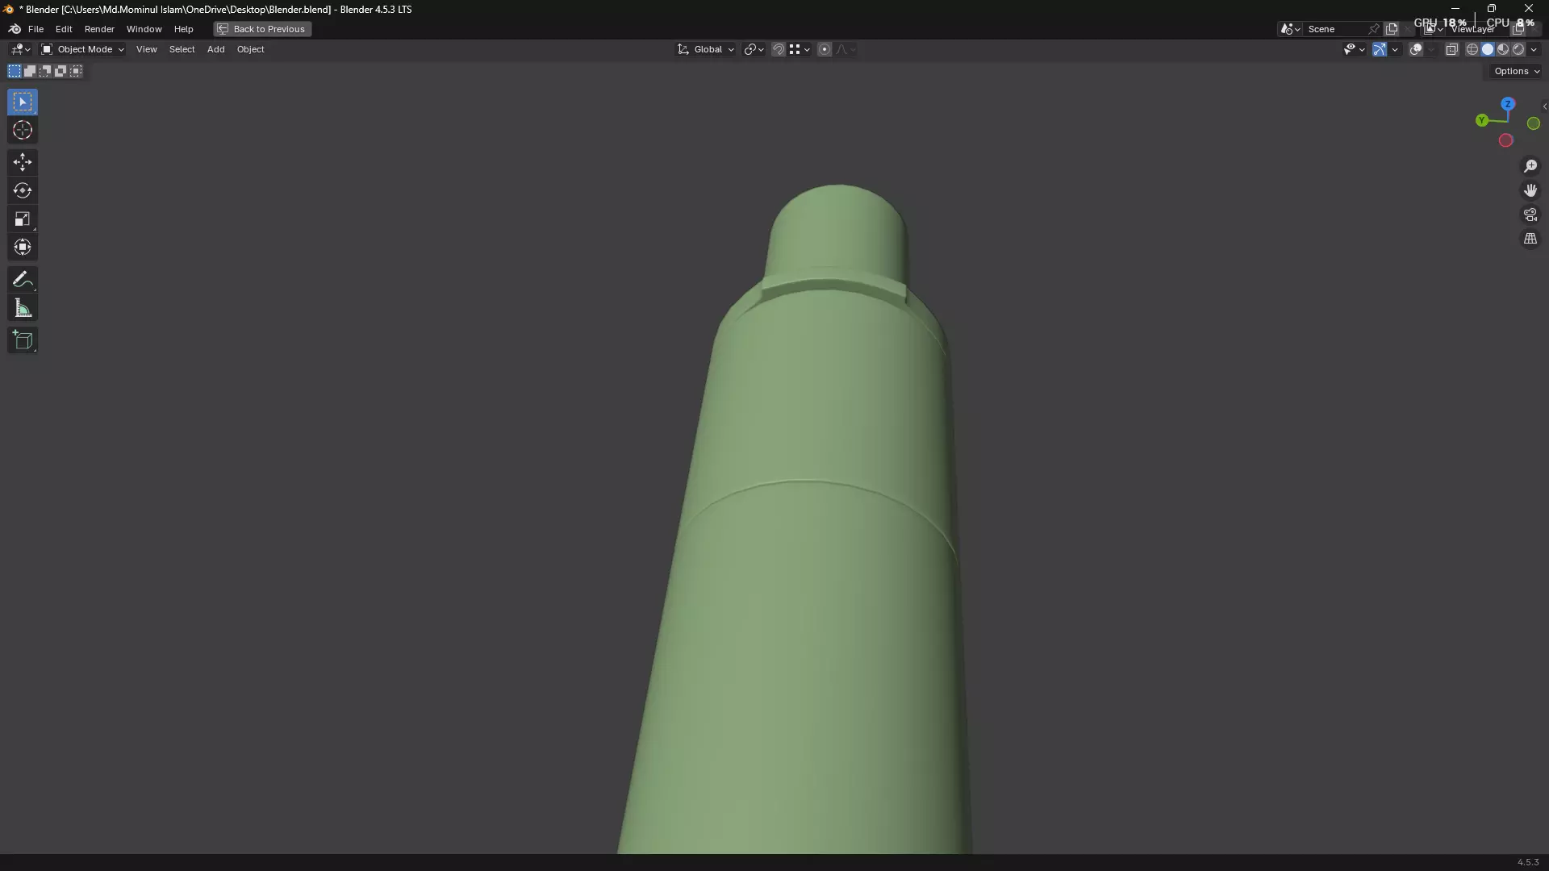Click the Transform tool icon
Image resolution: width=1549 pixels, height=871 pixels.
[23, 247]
